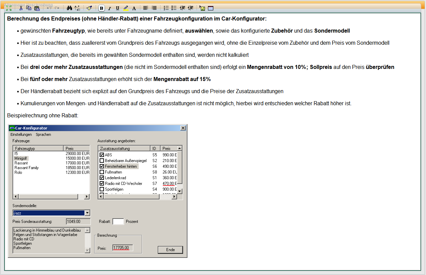Click the Zusatzausstattung column header
The width and height of the screenshot is (426, 275).
[x=124, y=148]
